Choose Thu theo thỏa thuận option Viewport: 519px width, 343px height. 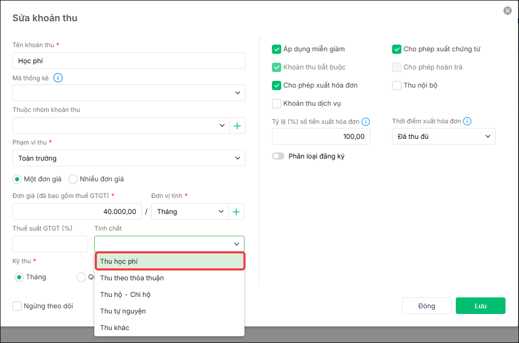tap(169, 278)
